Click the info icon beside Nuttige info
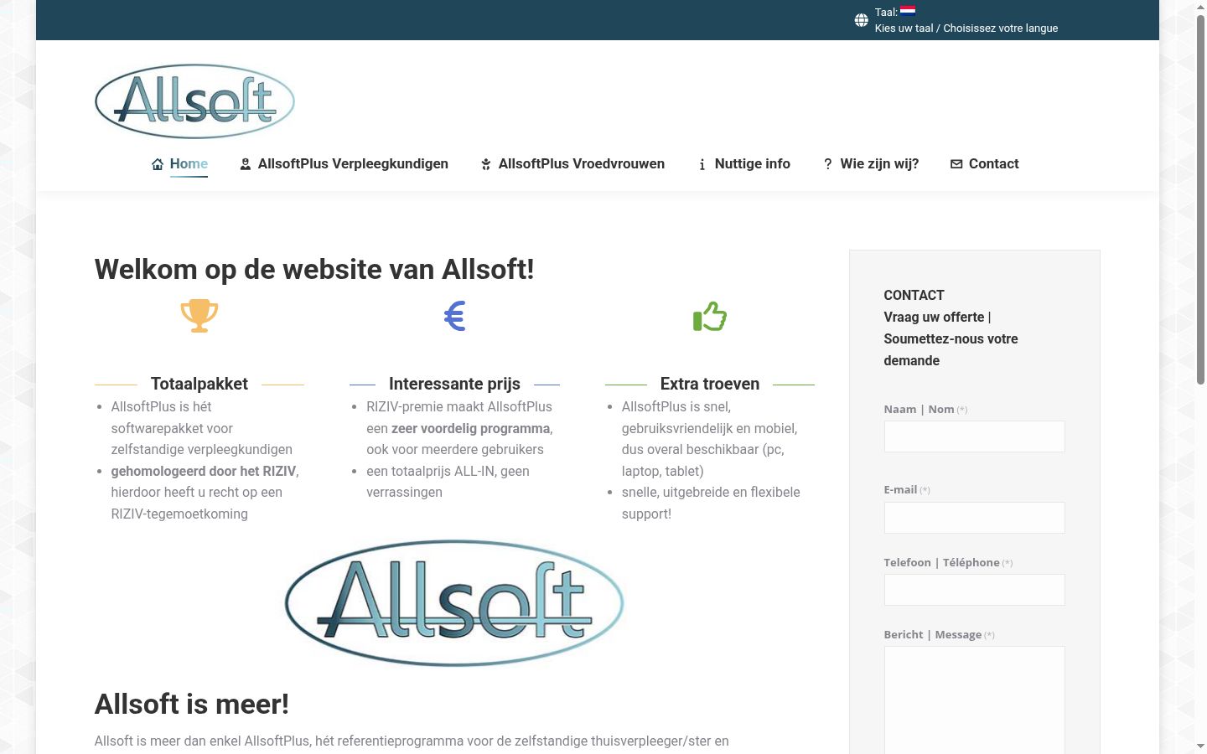The image size is (1207, 754). (702, 164)
